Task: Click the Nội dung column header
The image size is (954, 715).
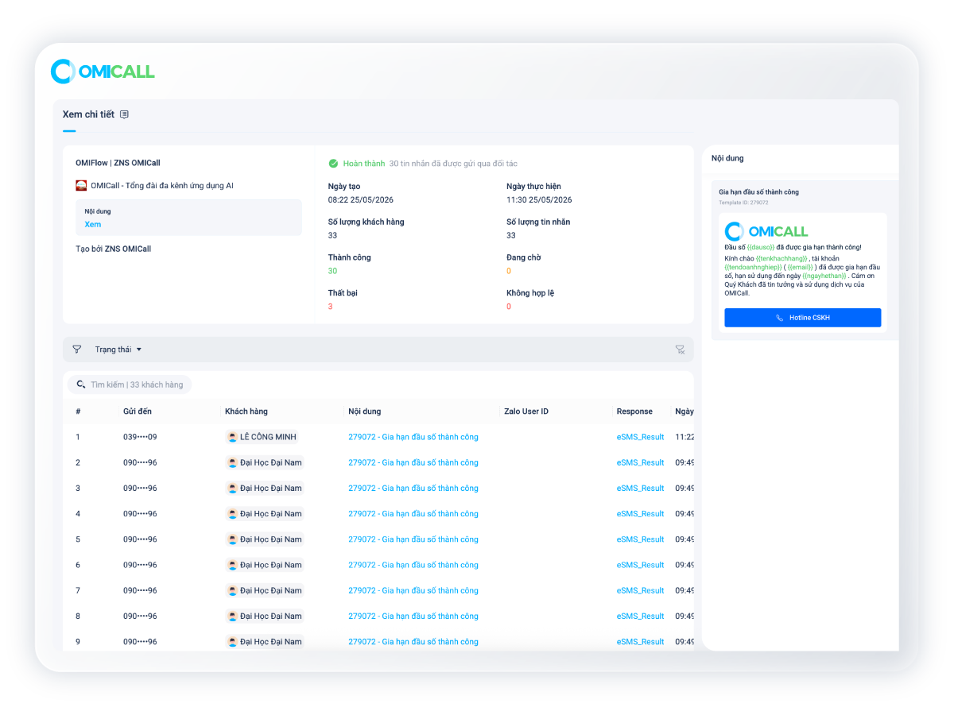Action: point(364,412)
